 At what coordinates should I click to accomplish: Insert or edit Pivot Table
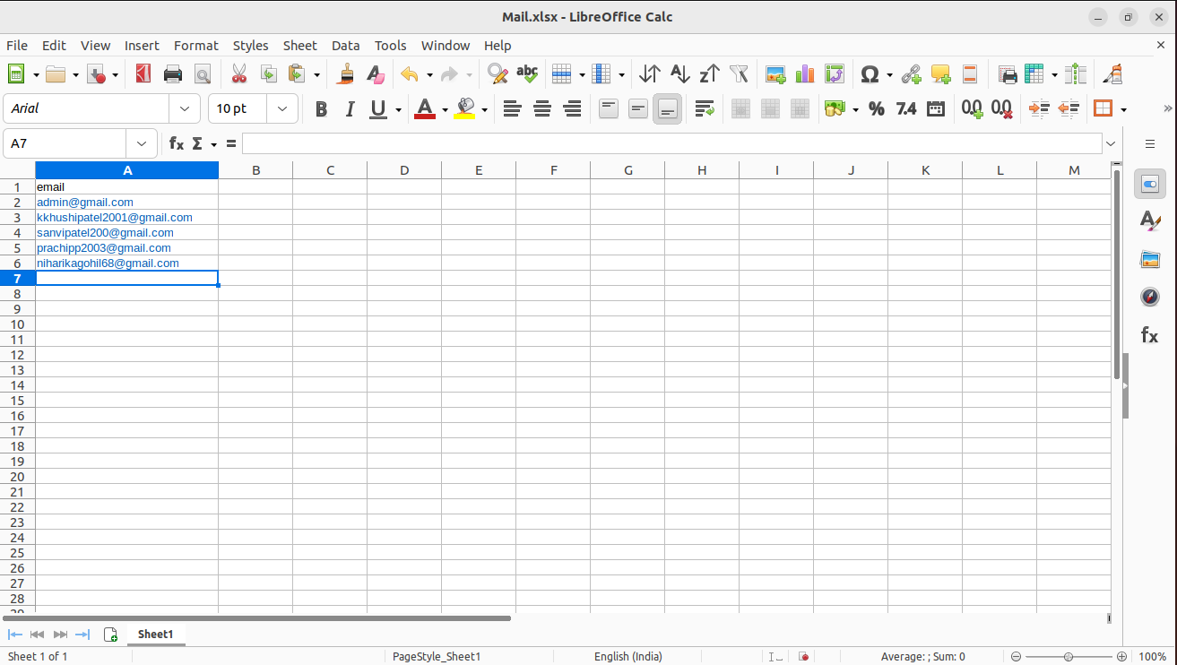[835, 74]
